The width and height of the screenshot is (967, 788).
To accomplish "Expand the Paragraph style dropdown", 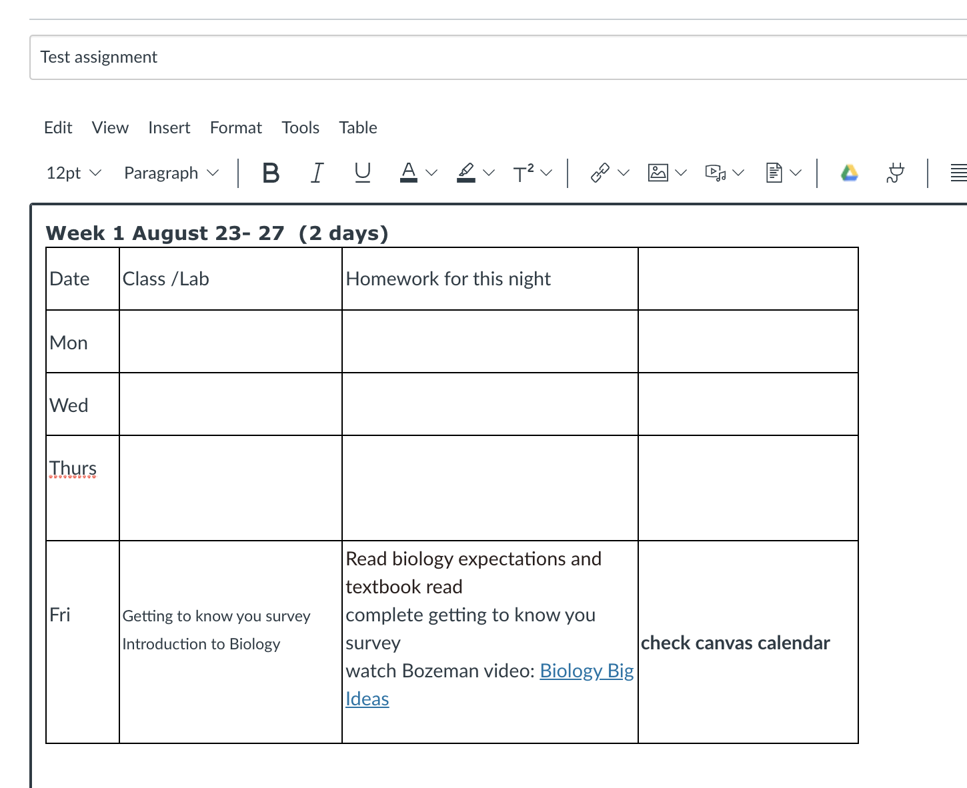I will click(169, 173).
